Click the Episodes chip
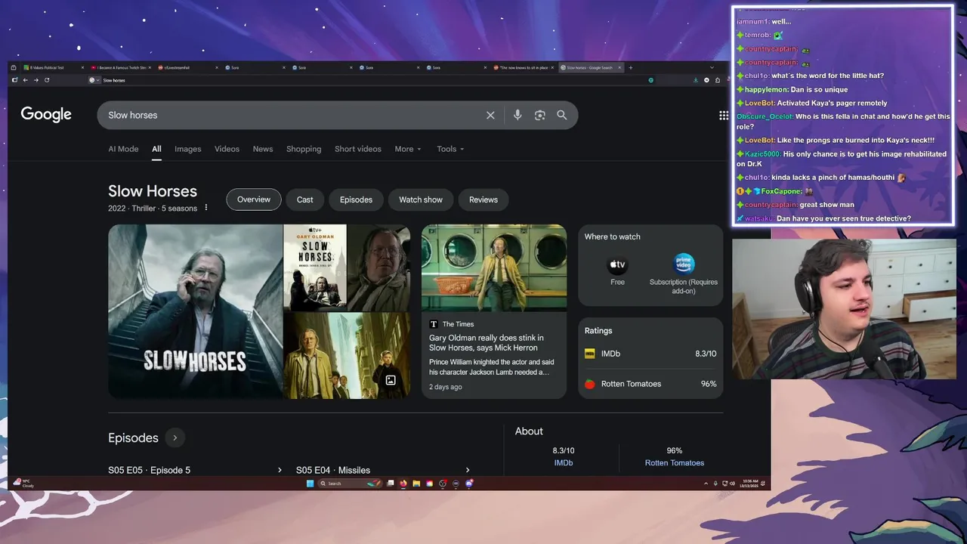The width and height of the screenshot is (967, 544). tap(356, 199)
